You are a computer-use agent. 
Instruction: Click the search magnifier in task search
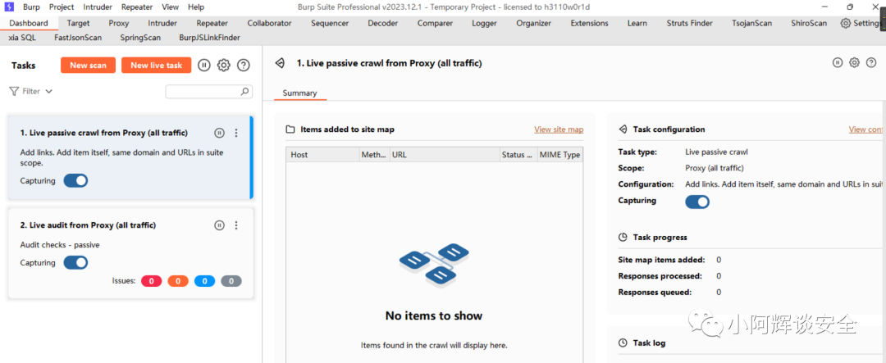coord(244,92)
